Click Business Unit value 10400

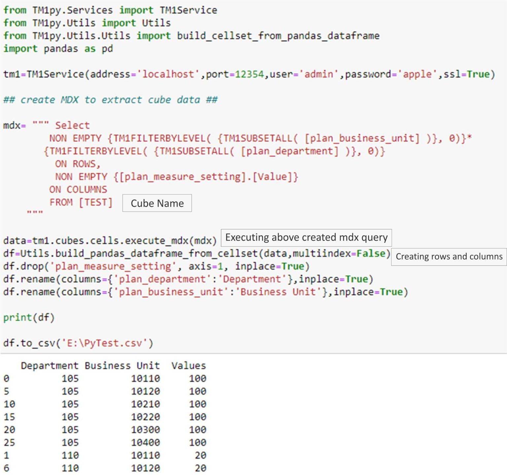[x=145, y=443]
